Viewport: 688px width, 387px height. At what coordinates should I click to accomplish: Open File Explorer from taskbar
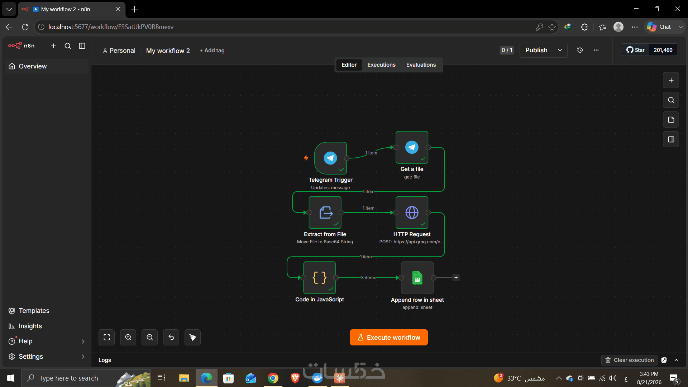pos(184,378)
